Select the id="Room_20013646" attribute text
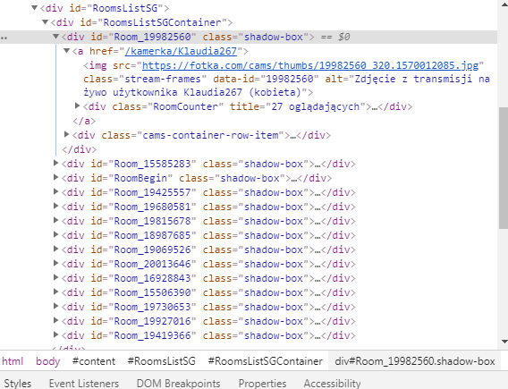This screenshot has height=389, width=508. click(x=143, y=264)
